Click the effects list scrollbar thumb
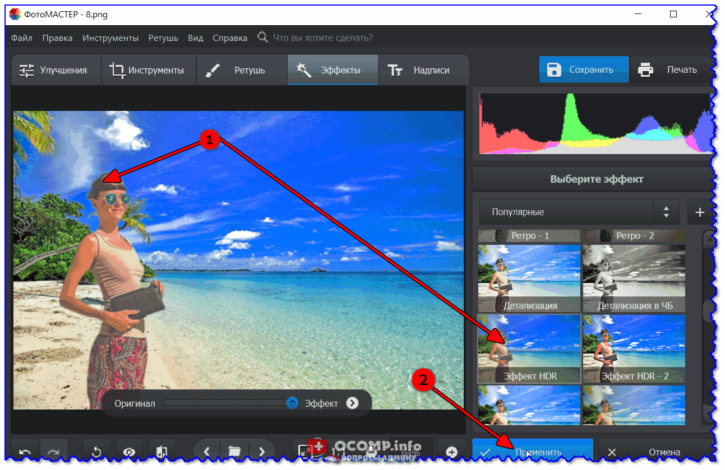The height and width of the screenshot is (470, 725). click(x=709, y=310)
